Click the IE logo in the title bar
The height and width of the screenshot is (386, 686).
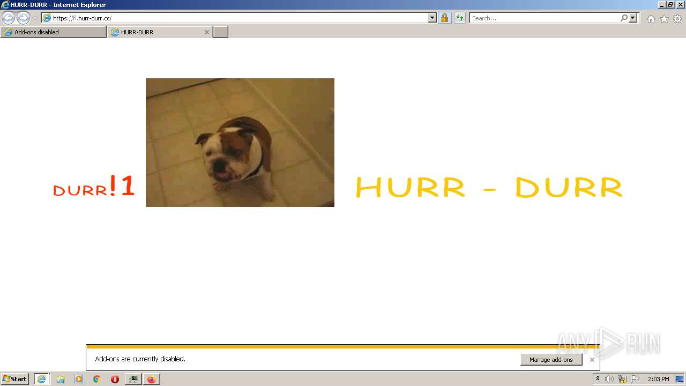click(x=5, y=4)
